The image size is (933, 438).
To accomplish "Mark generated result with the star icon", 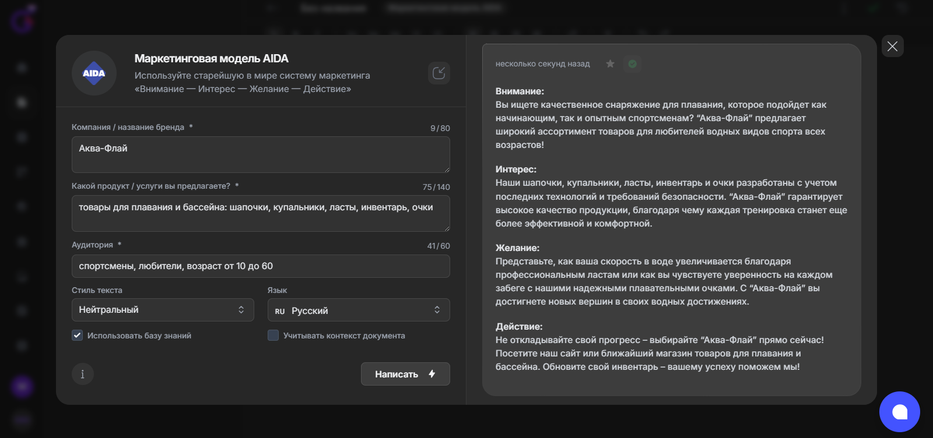I will click(x=610, y=63).
